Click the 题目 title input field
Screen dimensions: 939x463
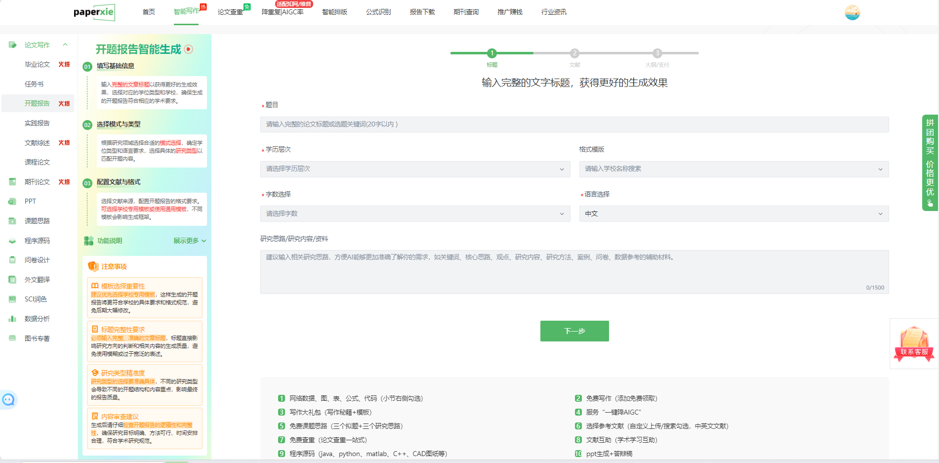pos(574,125)
